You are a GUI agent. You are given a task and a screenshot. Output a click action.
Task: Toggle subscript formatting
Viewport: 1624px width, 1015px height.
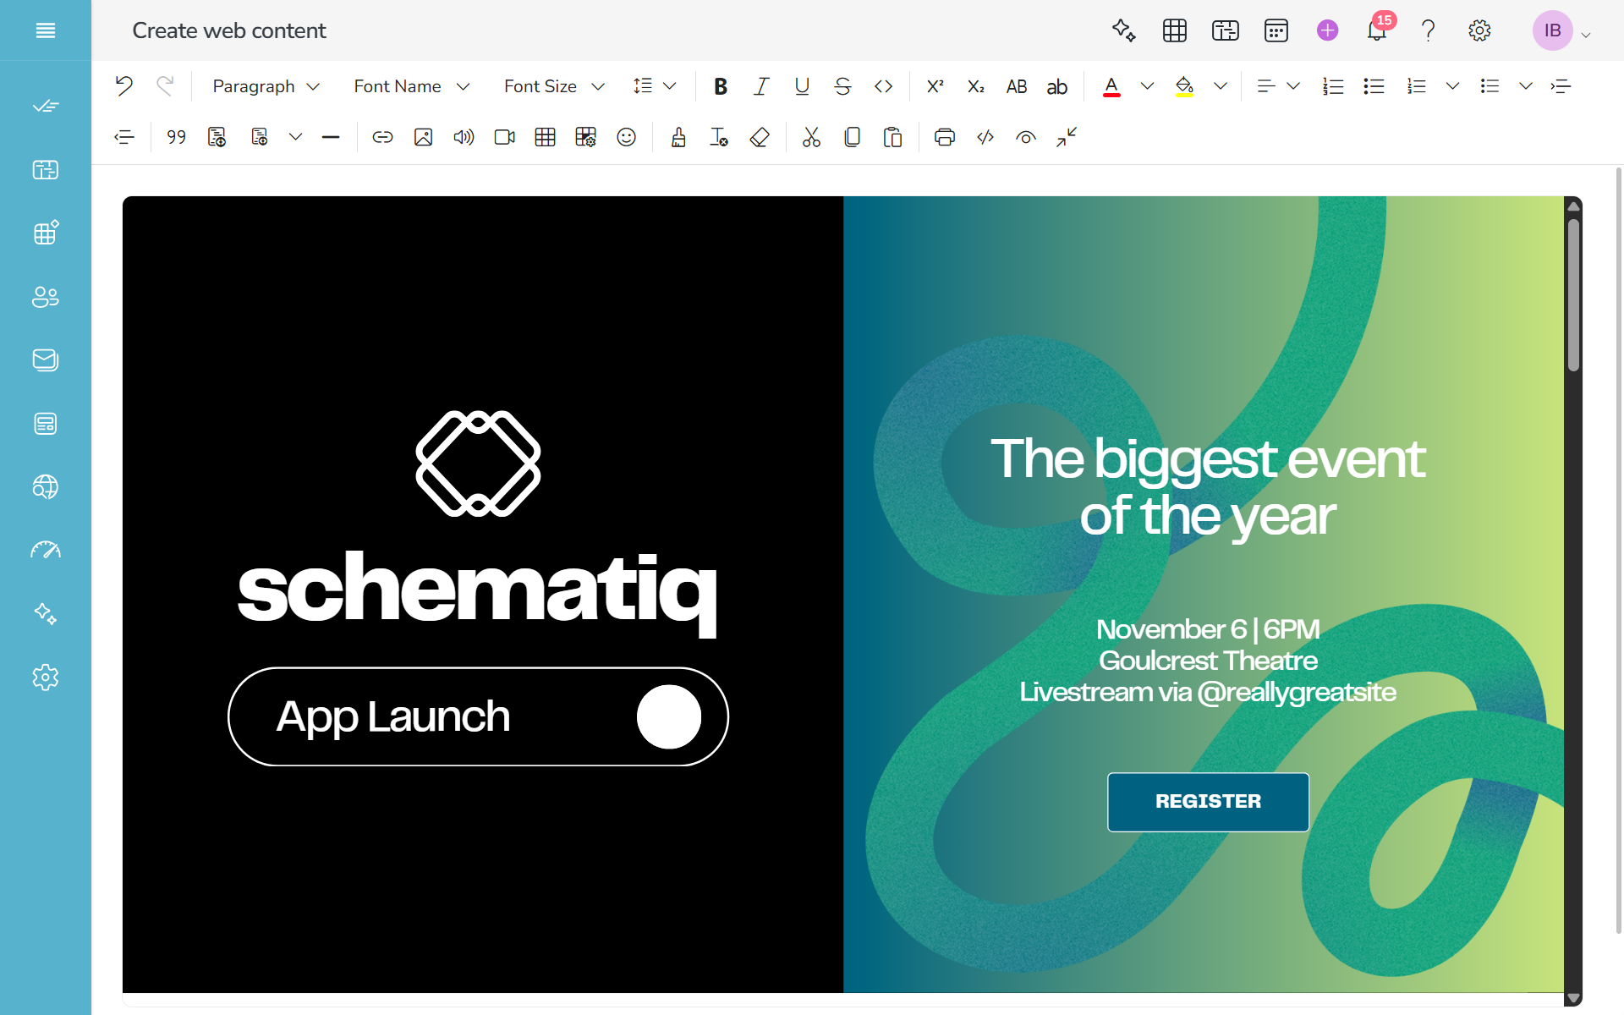[x=975, y=86]
